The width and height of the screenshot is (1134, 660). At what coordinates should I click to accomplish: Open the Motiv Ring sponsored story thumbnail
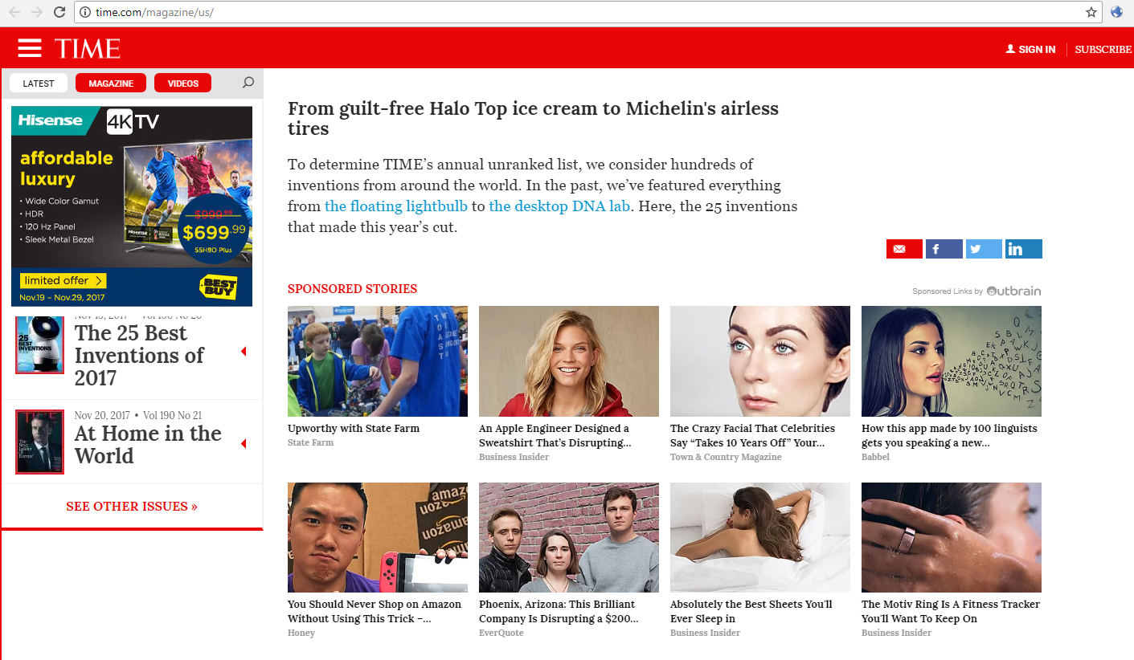952,537
